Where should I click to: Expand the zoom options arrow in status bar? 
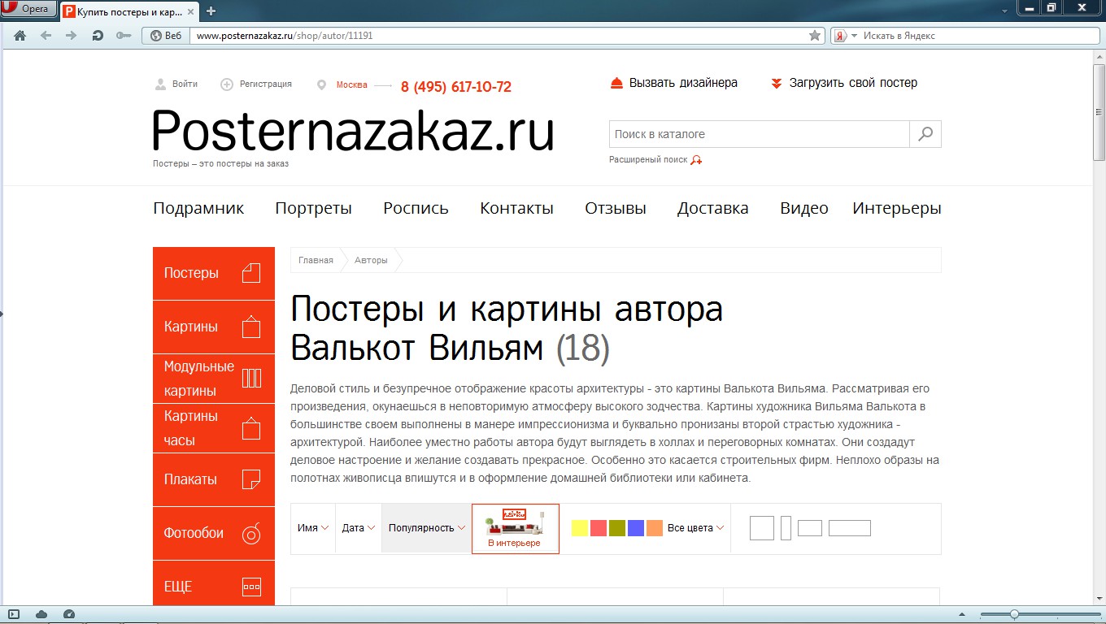pos(962,615)
